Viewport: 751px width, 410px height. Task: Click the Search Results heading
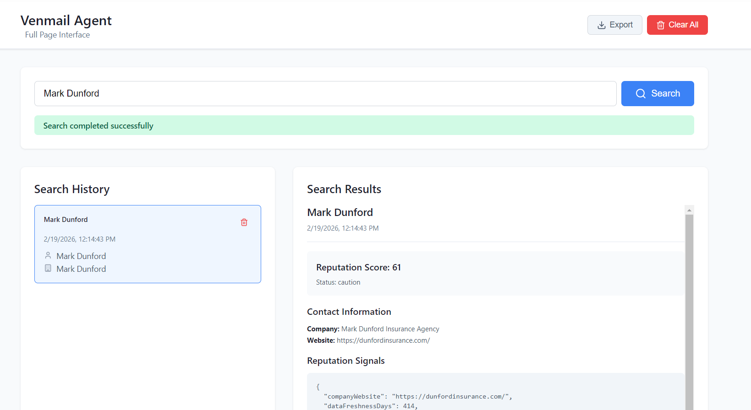344,189
